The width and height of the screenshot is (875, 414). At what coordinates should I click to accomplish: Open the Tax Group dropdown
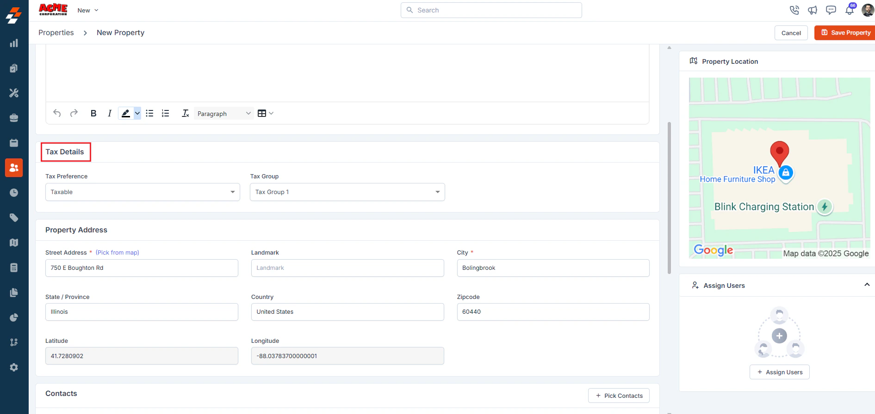(x=348, y=192)
